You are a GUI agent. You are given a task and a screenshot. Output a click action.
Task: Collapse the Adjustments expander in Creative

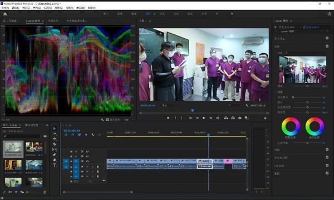[276, 92]
